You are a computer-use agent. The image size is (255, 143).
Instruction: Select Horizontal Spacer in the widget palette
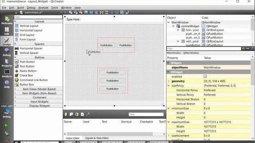(x=31, y=48)
